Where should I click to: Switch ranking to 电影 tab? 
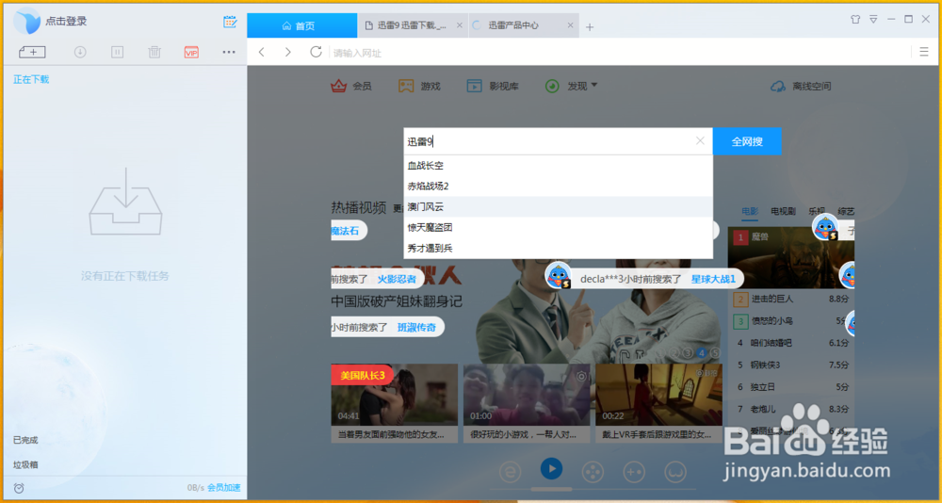[749, 212]
